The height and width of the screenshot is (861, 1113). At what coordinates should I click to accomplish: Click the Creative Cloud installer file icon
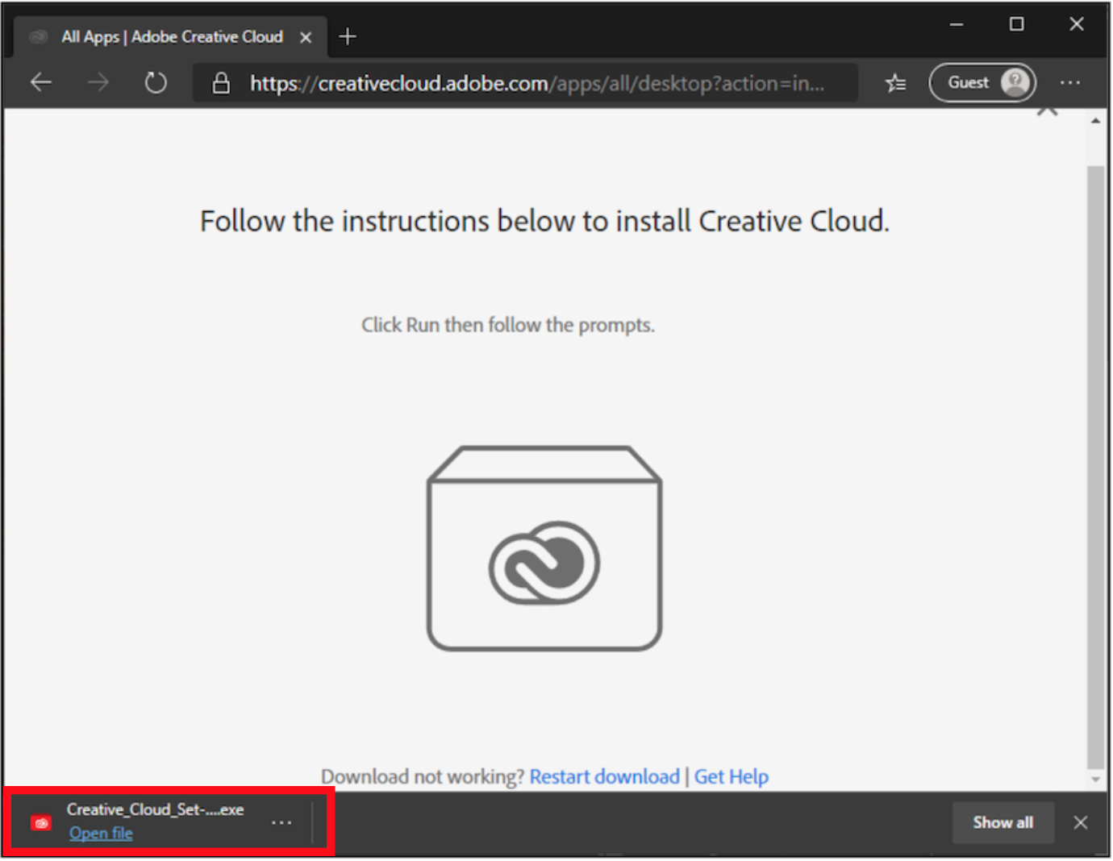click(41, 822)
